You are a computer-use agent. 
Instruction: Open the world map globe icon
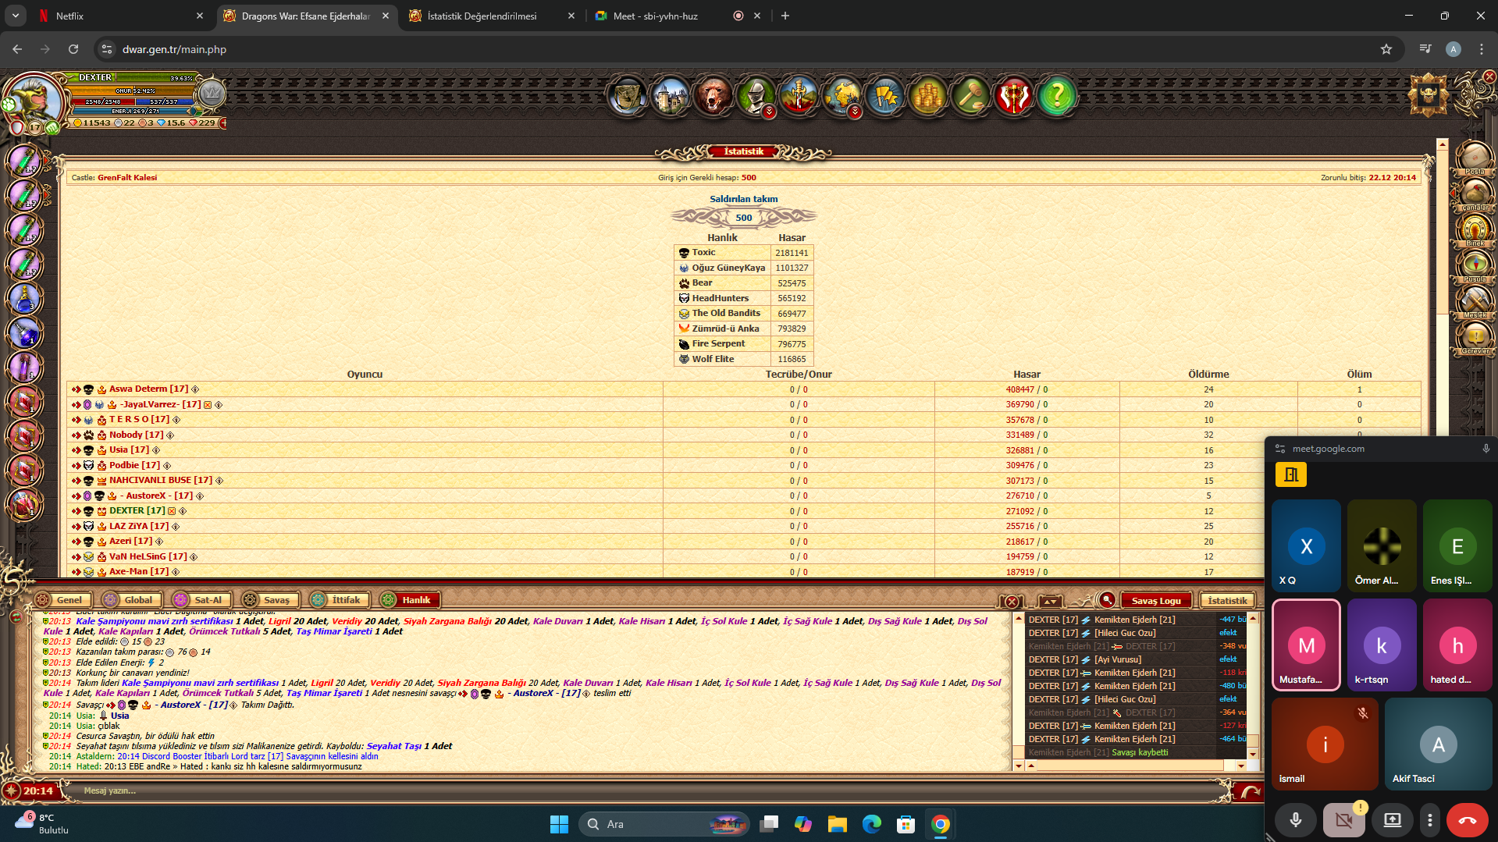pyautogui.click(x=842, y=95)
